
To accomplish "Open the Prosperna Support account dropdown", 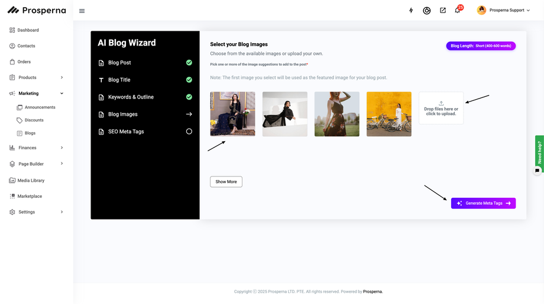I will tap(509, 11).
